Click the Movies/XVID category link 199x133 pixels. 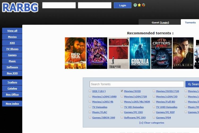pyautogui.click(x=132, y=91)
